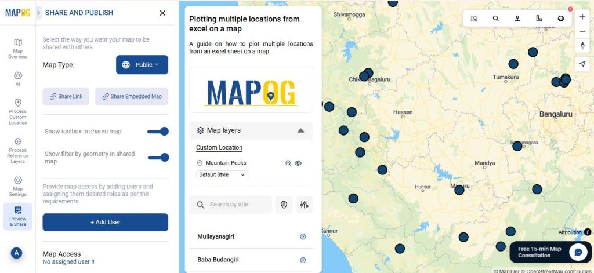The height and width of the screenshot is (273, 594).
Task: Open Map Settings in the sidebar
Action: (18, 186)
